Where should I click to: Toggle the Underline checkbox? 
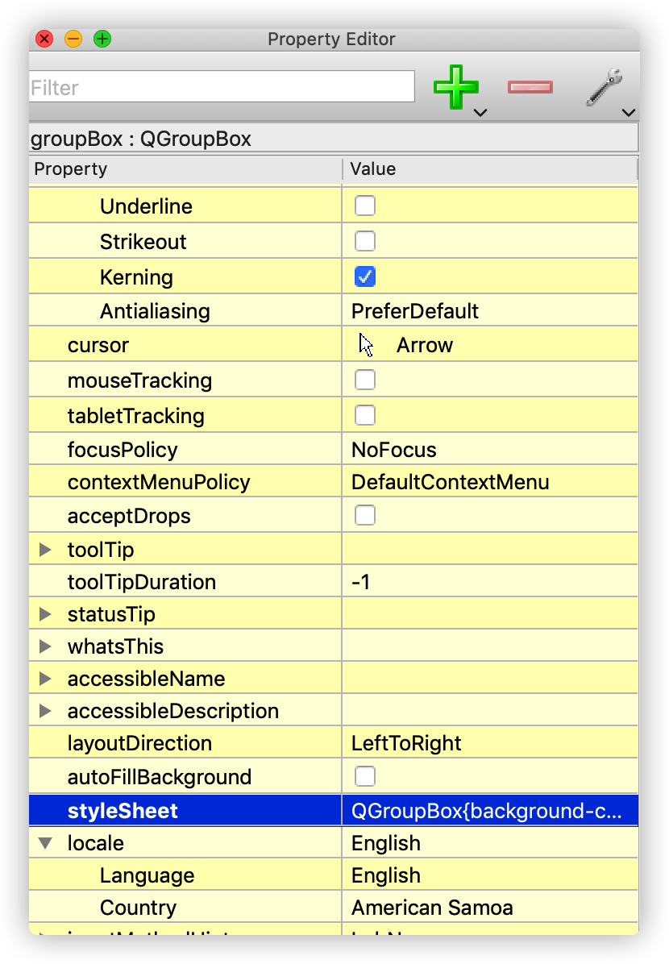tap(365, 206)
